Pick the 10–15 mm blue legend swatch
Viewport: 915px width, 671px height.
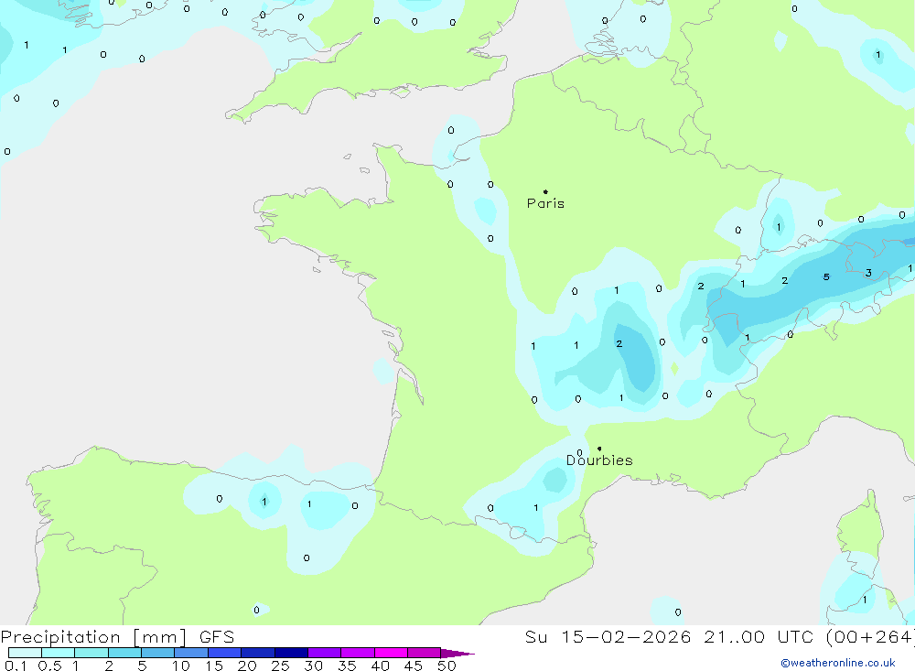(x=191, y=653)
